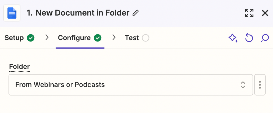Click the pencil icon to rename step
The image size is (273, 113).
click(136, 13)
